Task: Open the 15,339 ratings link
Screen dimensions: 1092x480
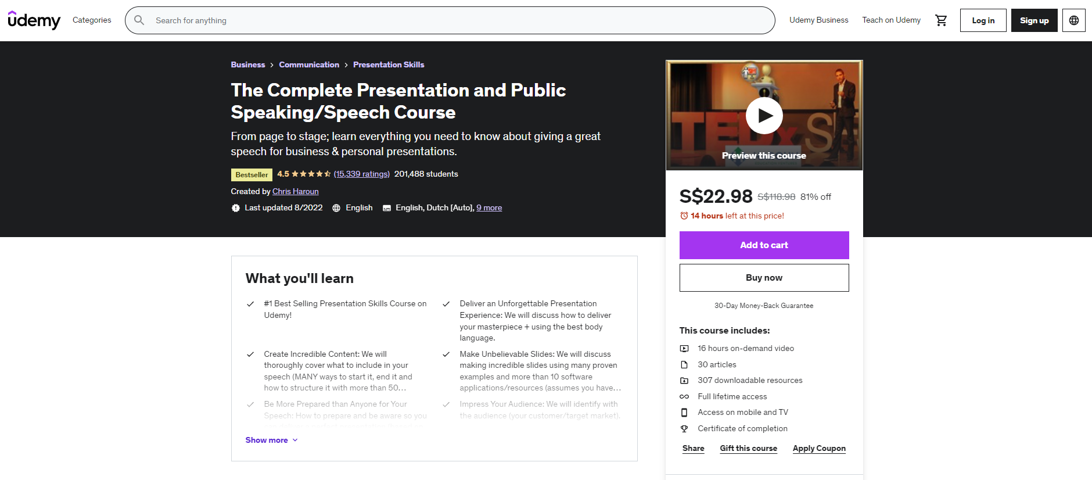Action: click(x=361, y=174)
